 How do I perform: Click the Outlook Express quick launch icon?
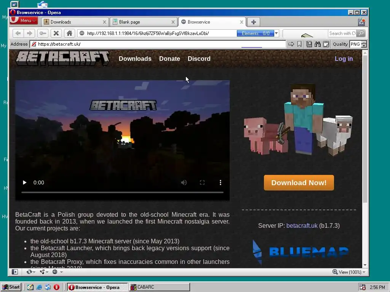48,287
